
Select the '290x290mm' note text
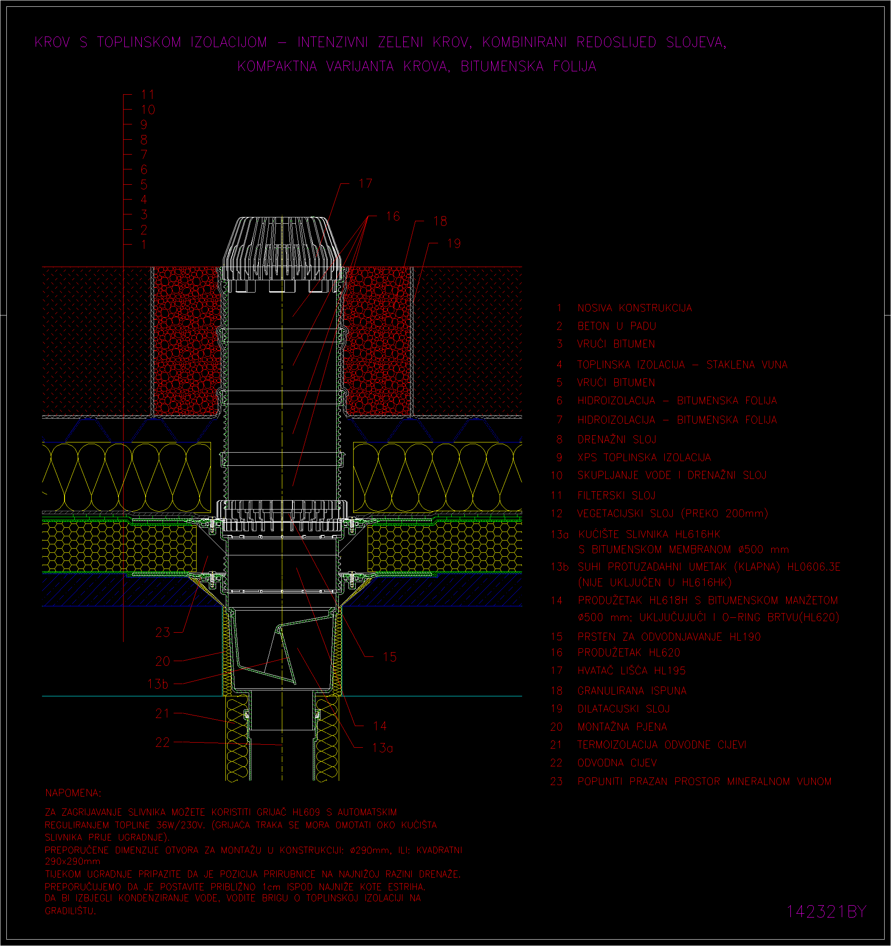click(x=72, y=862)
